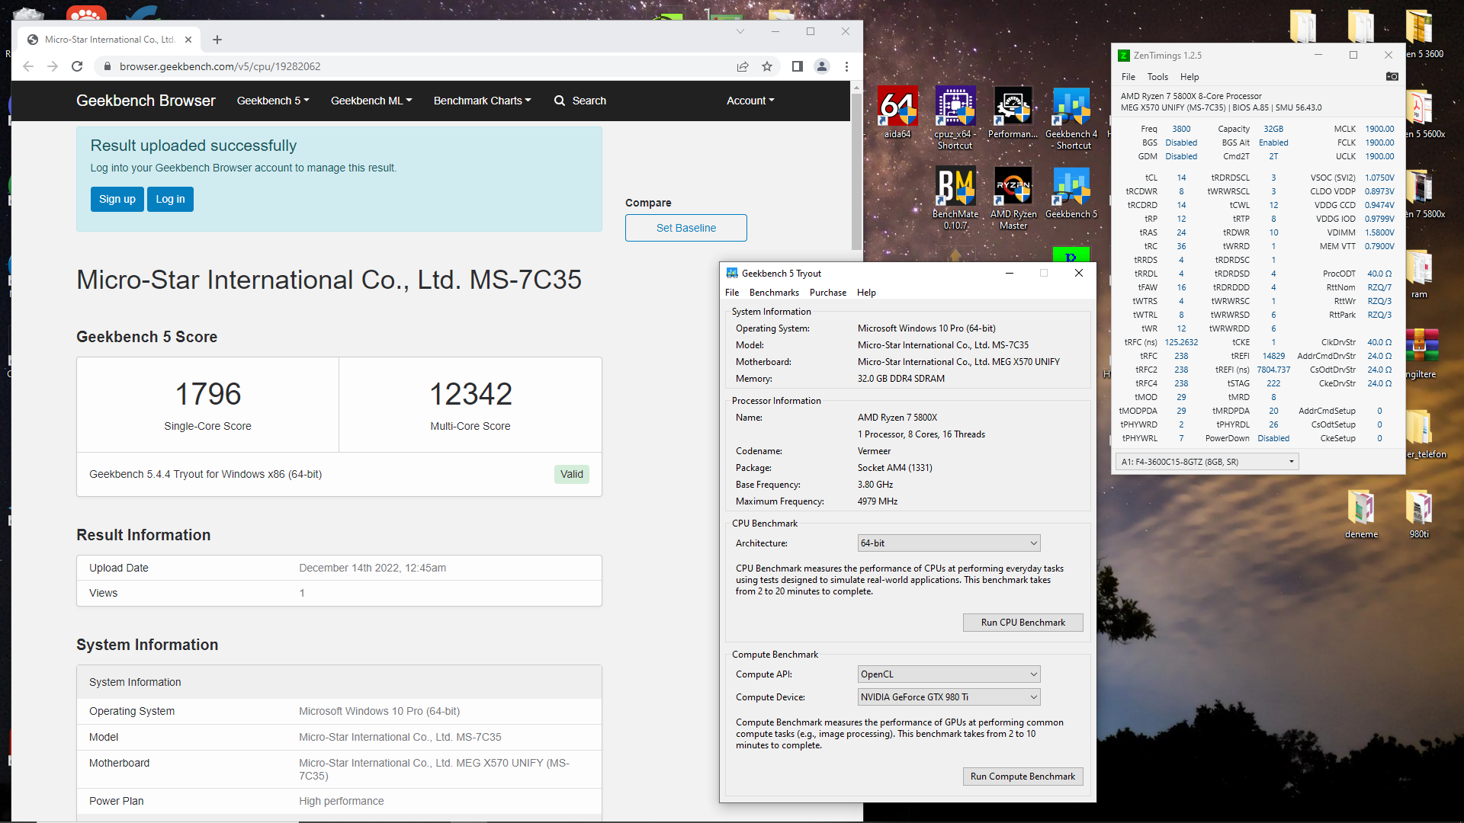Screen dimensions: 1464x823
Task: Click the 1796 single-core score
Action: 208,394
